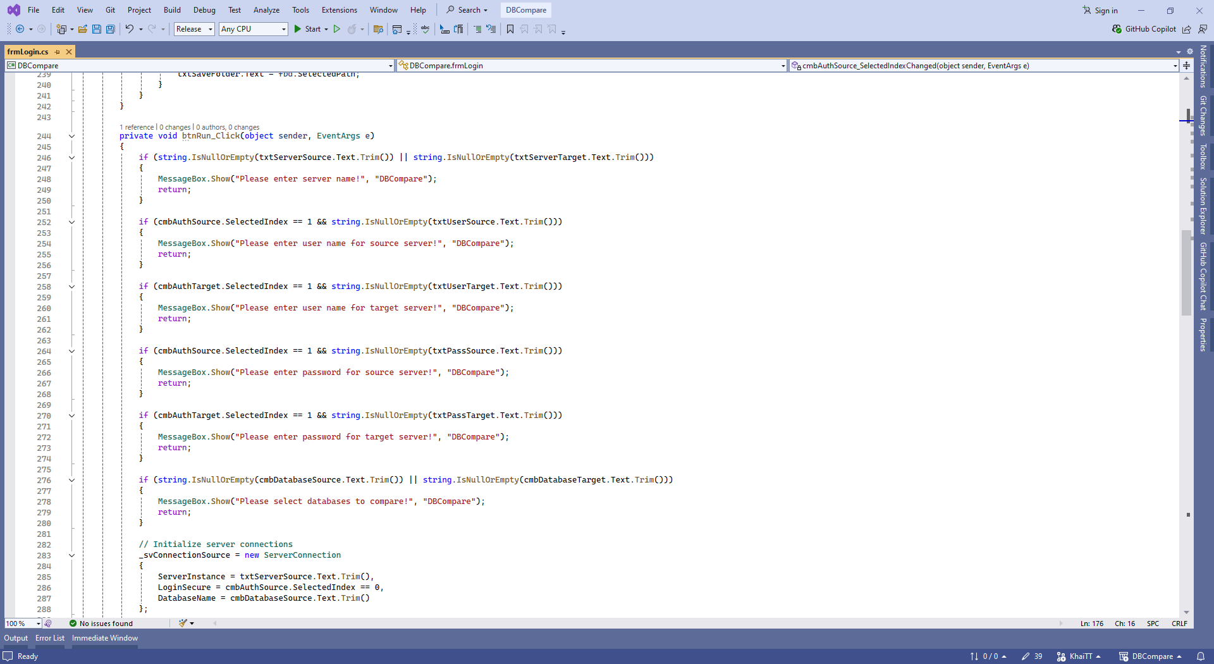The width and height of the screenshot is (1214, 664).
Task: Toggle a bookmark with the bookmark icon
Action: click(510, 29)
